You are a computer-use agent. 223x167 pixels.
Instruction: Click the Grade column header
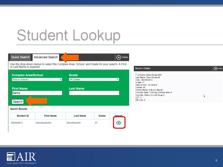tap(102, 116)
